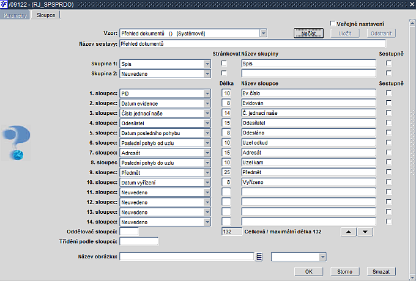The width and height of the screenshot is (416, 281).
Task: Open the dropdown right of Název obrázku
Action: (x=322, y=257)
